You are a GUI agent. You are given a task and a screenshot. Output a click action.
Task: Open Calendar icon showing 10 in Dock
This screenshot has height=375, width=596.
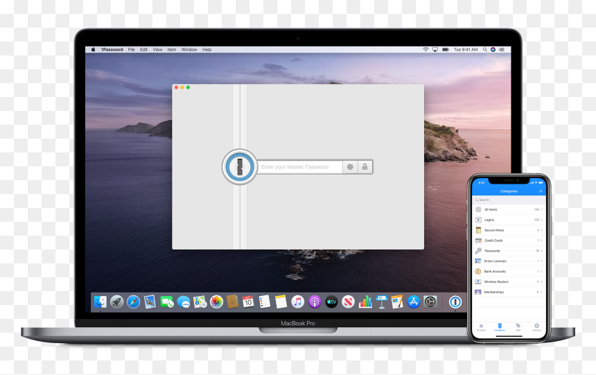click(248, 302)
